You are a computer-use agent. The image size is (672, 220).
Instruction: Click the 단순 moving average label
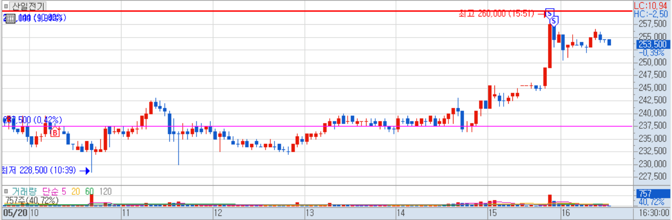pos(51,191)
